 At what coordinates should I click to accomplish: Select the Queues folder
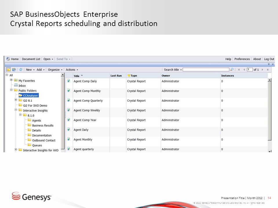click(37, 145)
